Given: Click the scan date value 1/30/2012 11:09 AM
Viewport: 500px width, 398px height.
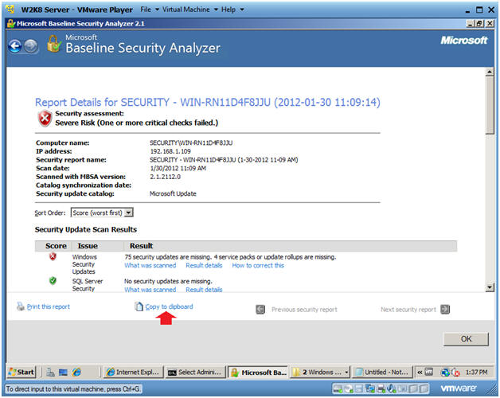Looking at the screenshot, I should [x=178, y=168].
